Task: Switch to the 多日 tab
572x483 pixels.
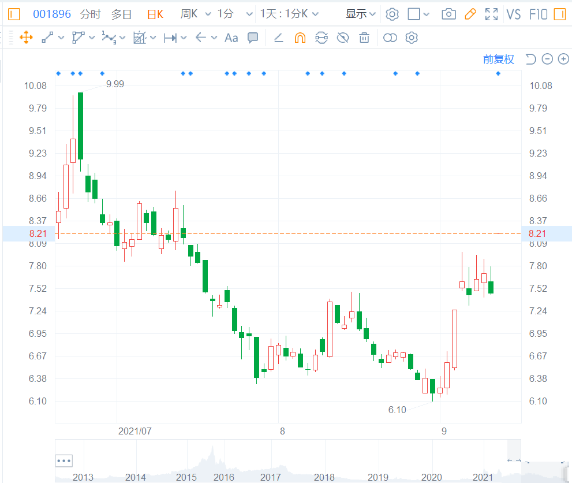Action: tap(121, 14)
